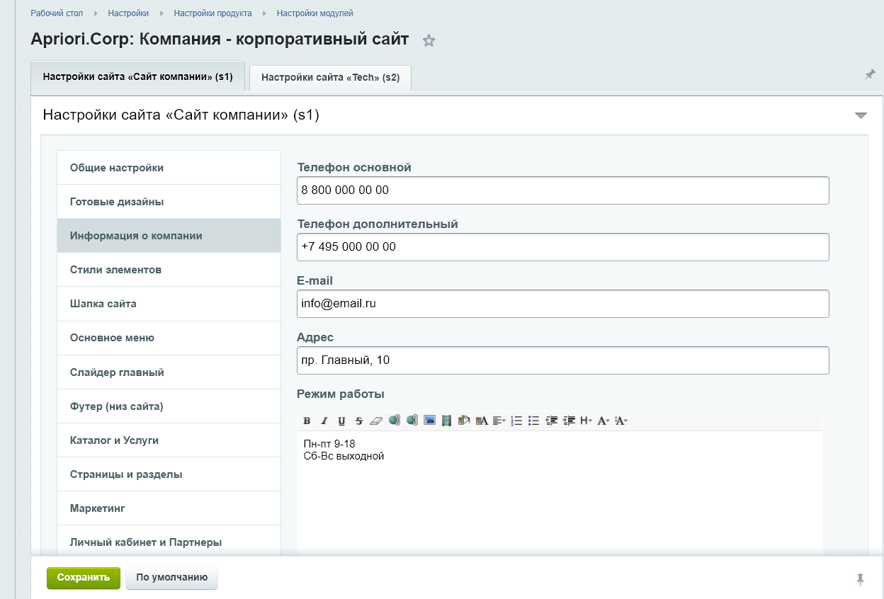Select Шапка сайта in the side menu
Screen dimensions: 884x599
point(103,304)
